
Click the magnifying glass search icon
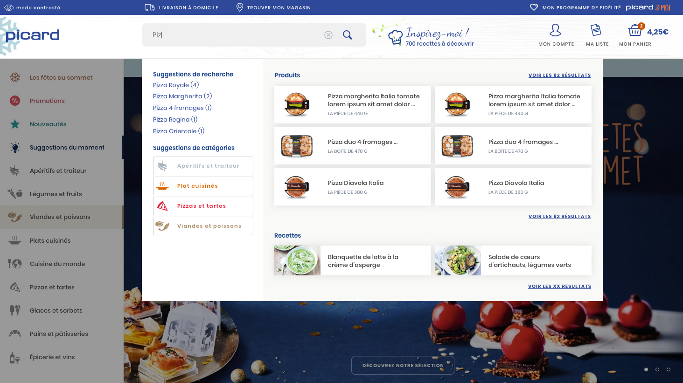click(348, 35)
